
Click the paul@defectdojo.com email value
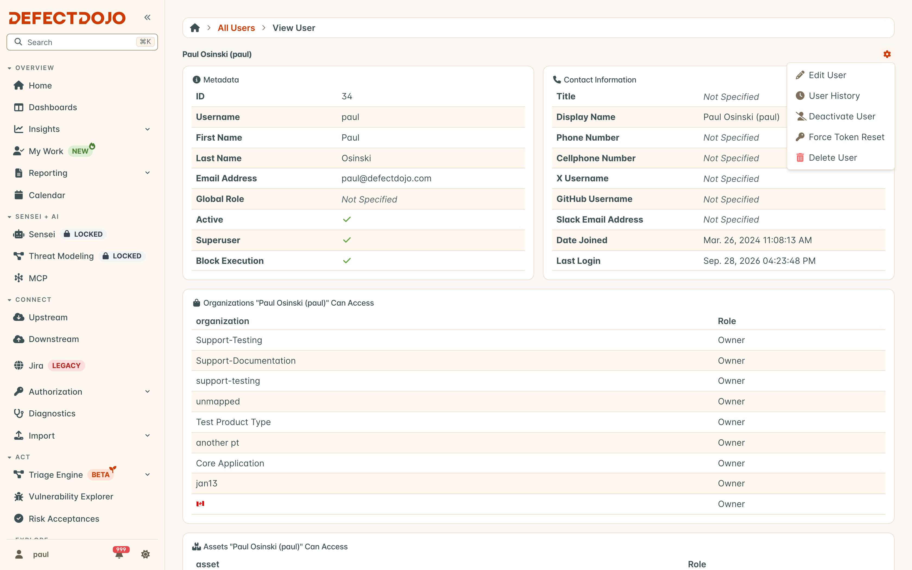click(x=386, y=178)
